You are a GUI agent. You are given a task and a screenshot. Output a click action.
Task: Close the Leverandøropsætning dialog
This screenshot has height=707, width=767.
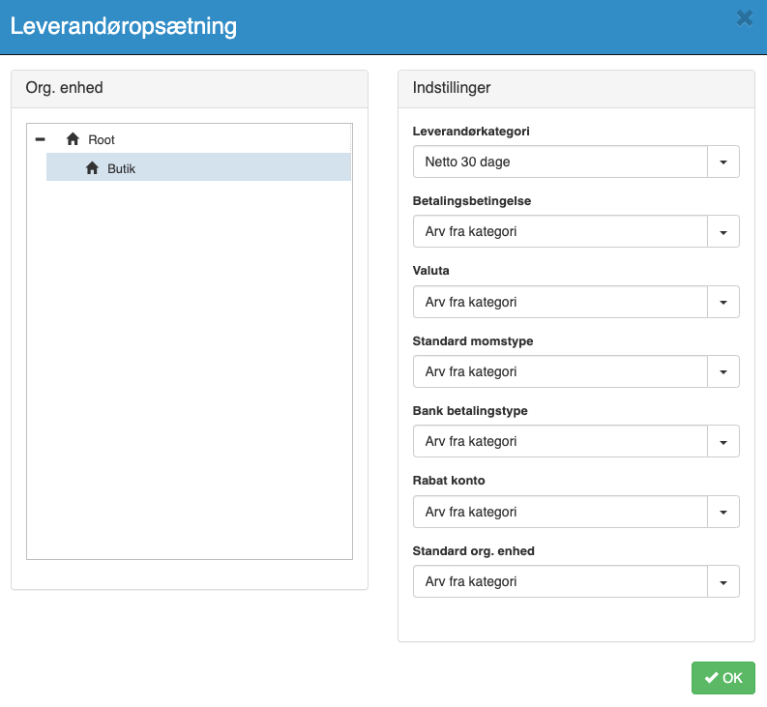[x=745, y=18]
